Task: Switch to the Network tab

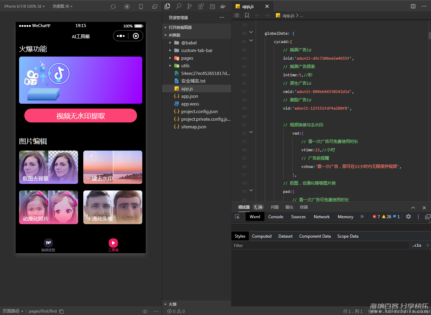Action: pyautogui.click(x=322, y=216)
